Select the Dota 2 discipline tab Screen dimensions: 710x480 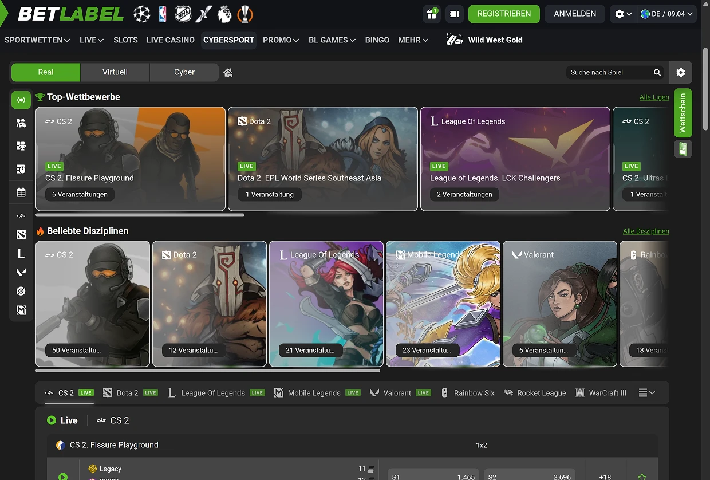pos(130,393)
